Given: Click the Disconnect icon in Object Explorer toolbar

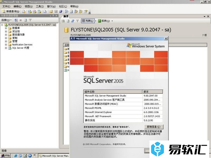Looking at the screenshot, I should coord(16,20).
